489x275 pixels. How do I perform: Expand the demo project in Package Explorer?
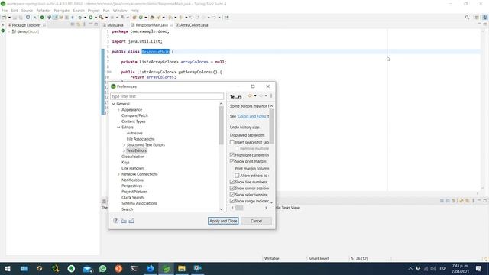pyautogui.click(x=9, y=31)
